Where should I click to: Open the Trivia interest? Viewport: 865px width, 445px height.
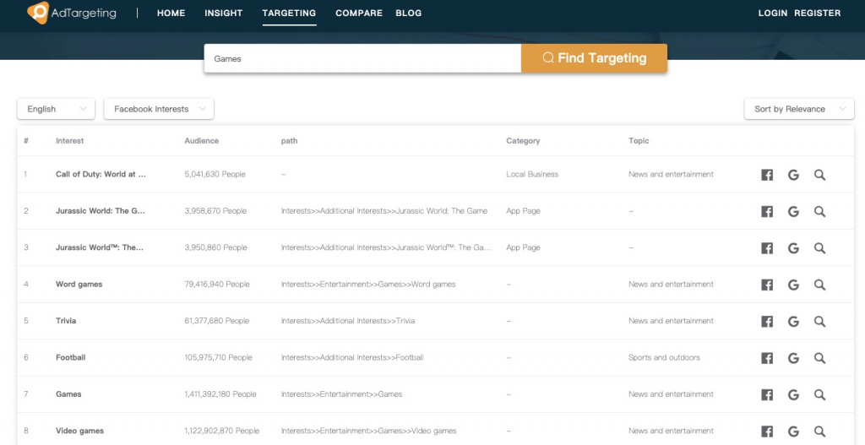pyautogui.click(x=66, y=321)
